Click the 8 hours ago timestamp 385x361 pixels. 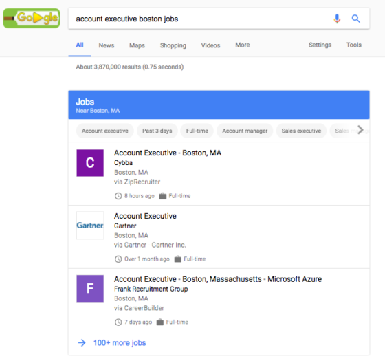click(140, 196)
